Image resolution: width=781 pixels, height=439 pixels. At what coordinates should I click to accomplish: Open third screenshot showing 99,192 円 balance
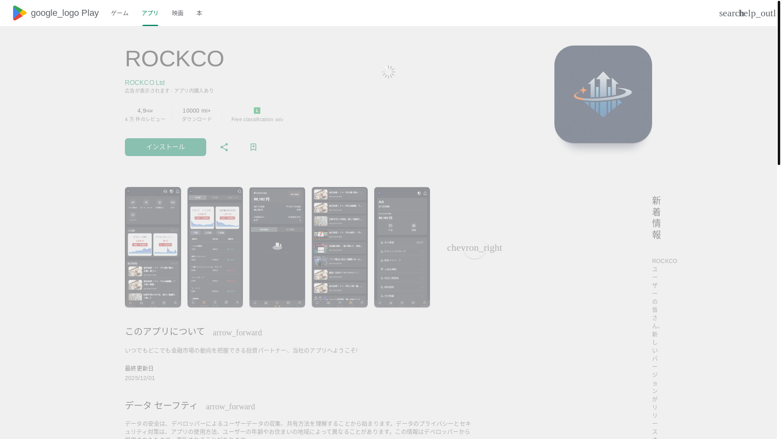(277, 247)
